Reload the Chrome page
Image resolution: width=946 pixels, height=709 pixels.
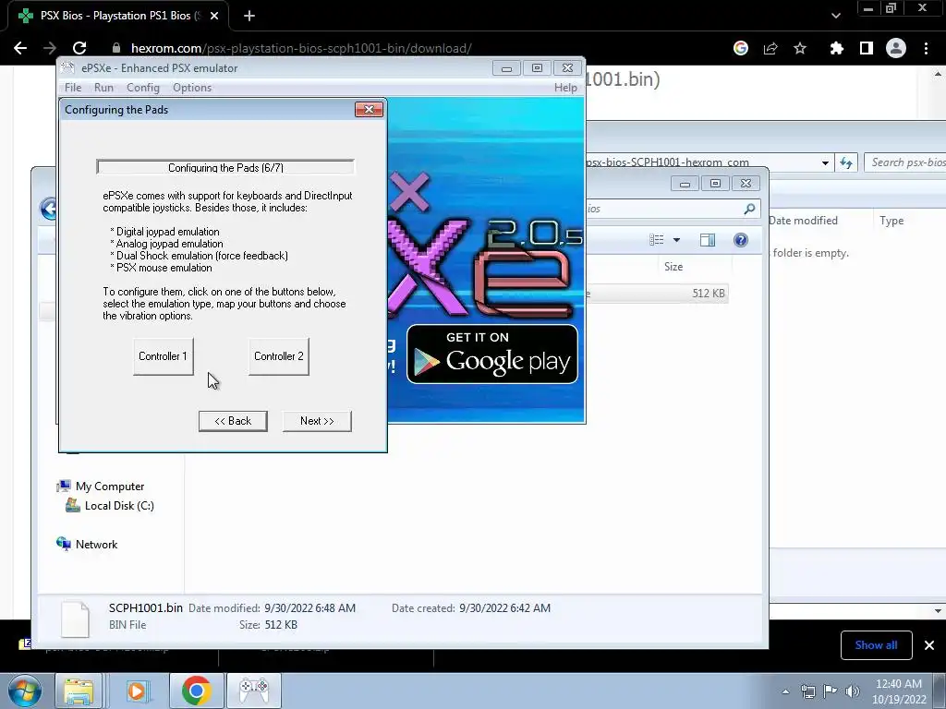click(79, 48)
